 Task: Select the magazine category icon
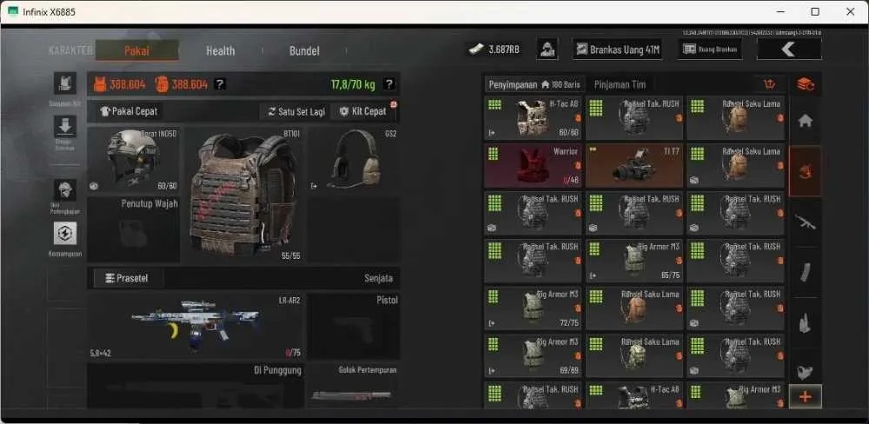pos(806,272)
